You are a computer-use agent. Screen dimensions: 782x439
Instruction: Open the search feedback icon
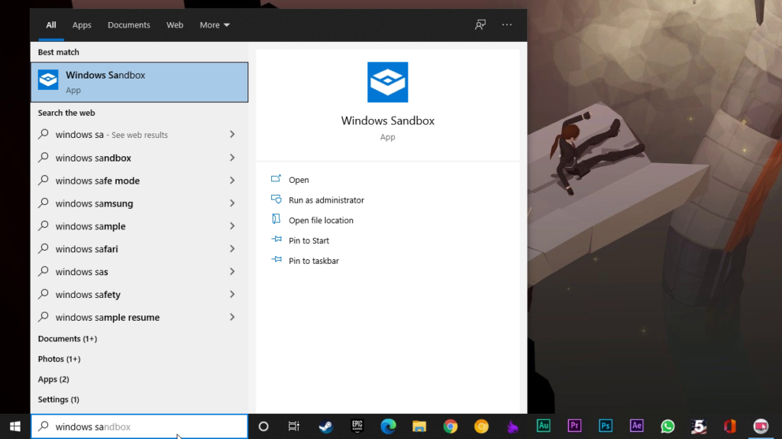point(480,25)
